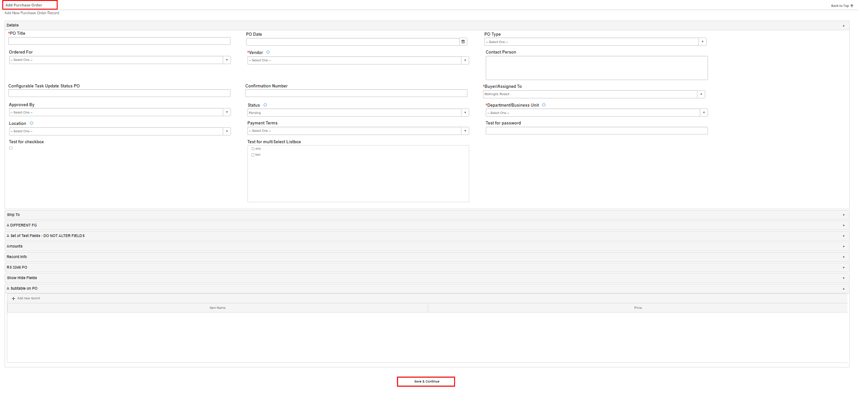This screenshot has height=394, width=858.
Task: Click the add-new icon next to Vendor
Action: pyautogui.click(x=268, y=52)
